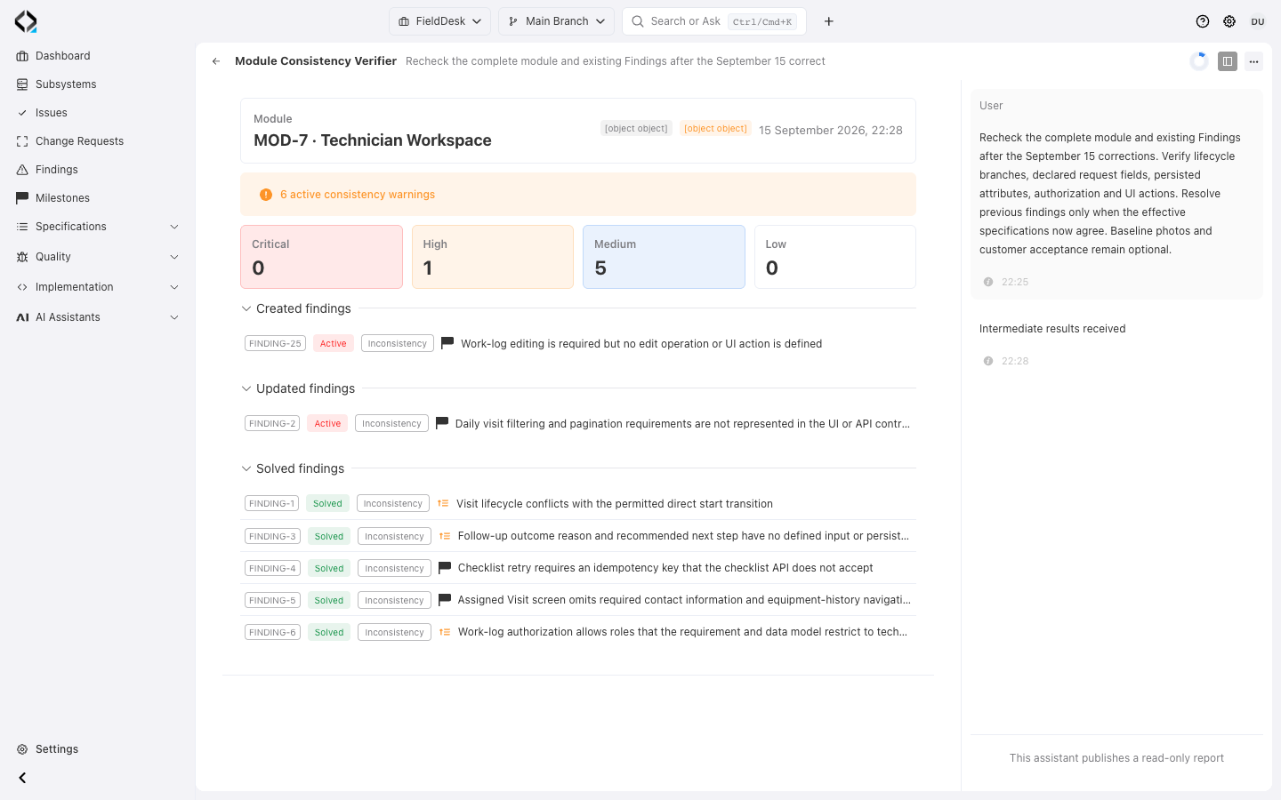
Task: Open FINDING-1 visit lifecycle finding
Action: click(578, 504)
